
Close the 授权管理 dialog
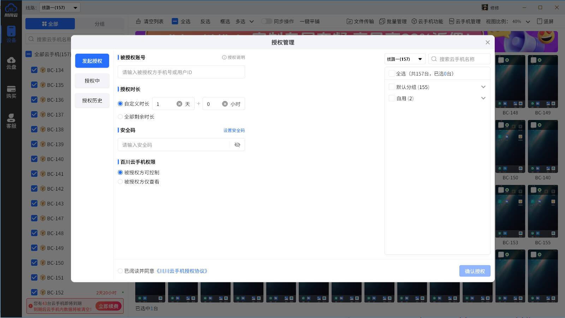487,42
